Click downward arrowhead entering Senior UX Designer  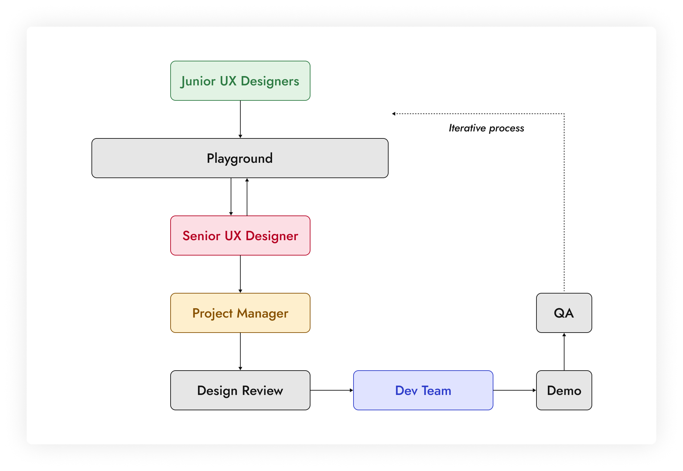tap(231, 213)
